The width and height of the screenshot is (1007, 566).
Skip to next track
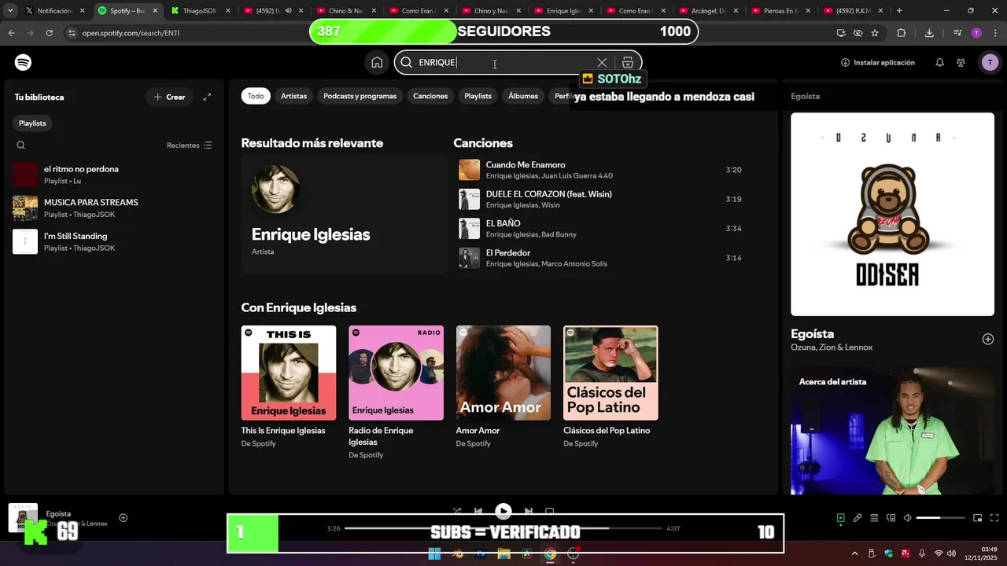coord(529,511)
